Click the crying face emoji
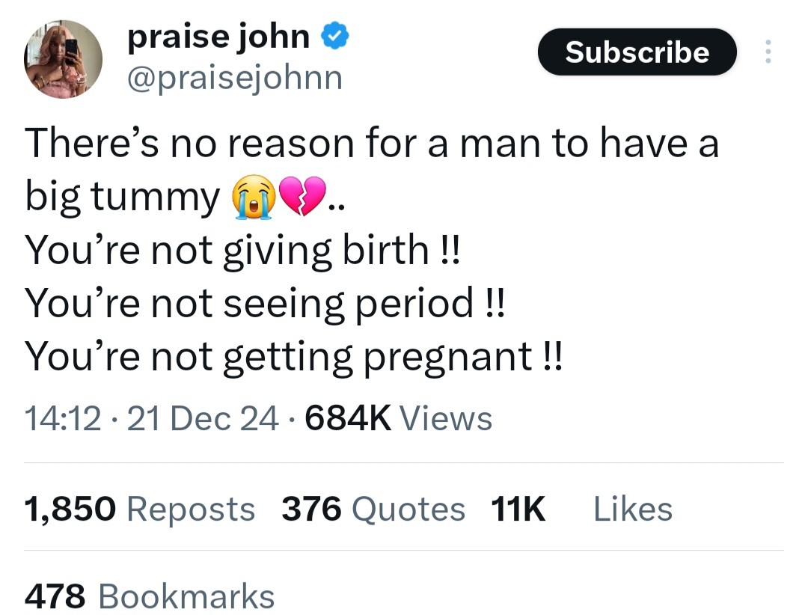The image size is (808, 615). click(x=253, y=197)
